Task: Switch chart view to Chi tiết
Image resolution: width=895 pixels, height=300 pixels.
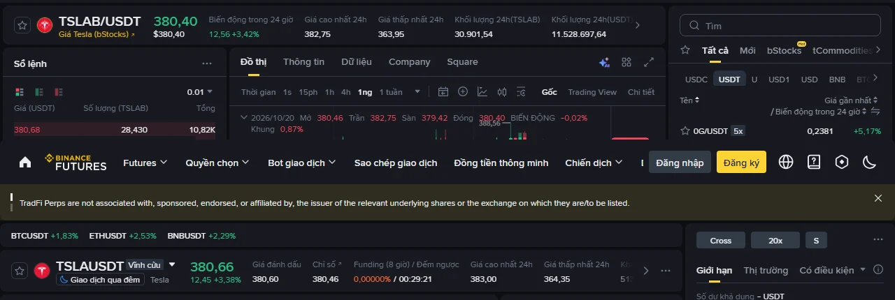Action: pyautogui.click(x=641, y=92)
